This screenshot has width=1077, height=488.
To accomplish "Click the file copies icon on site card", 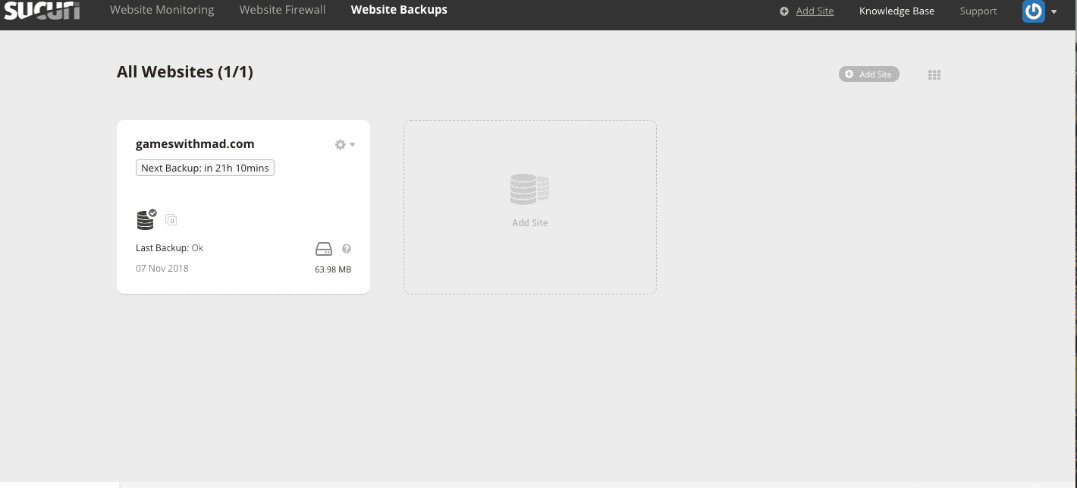I will [171, 220].
